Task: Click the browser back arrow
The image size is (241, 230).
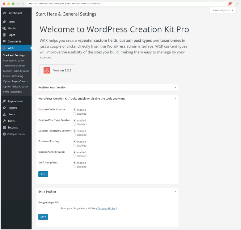Action: click(x=18, y=4)
